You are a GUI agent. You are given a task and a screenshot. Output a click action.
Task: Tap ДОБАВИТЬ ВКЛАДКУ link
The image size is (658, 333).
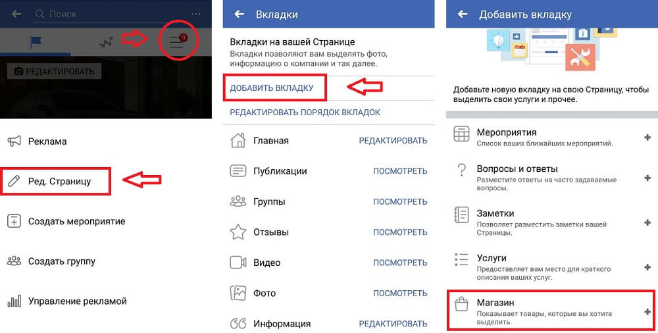[272, 88]
